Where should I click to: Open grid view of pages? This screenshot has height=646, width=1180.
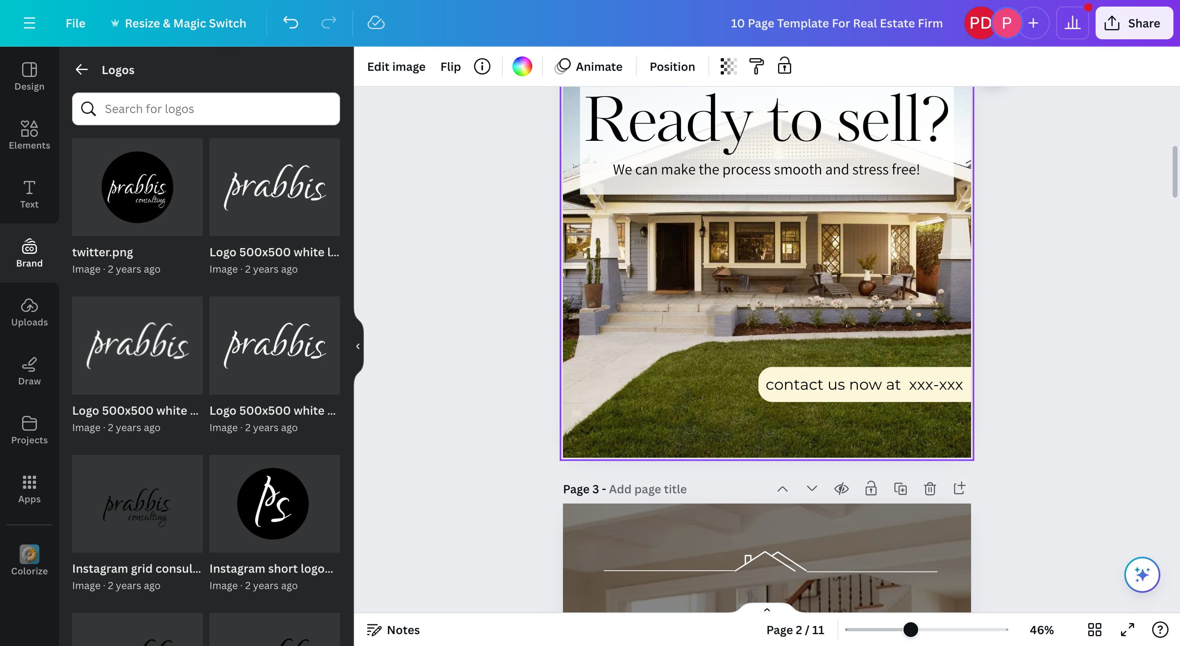(x=1094, y=630)
